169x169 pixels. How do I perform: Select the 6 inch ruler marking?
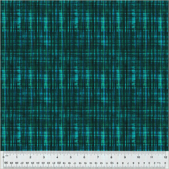pos(84,157)
